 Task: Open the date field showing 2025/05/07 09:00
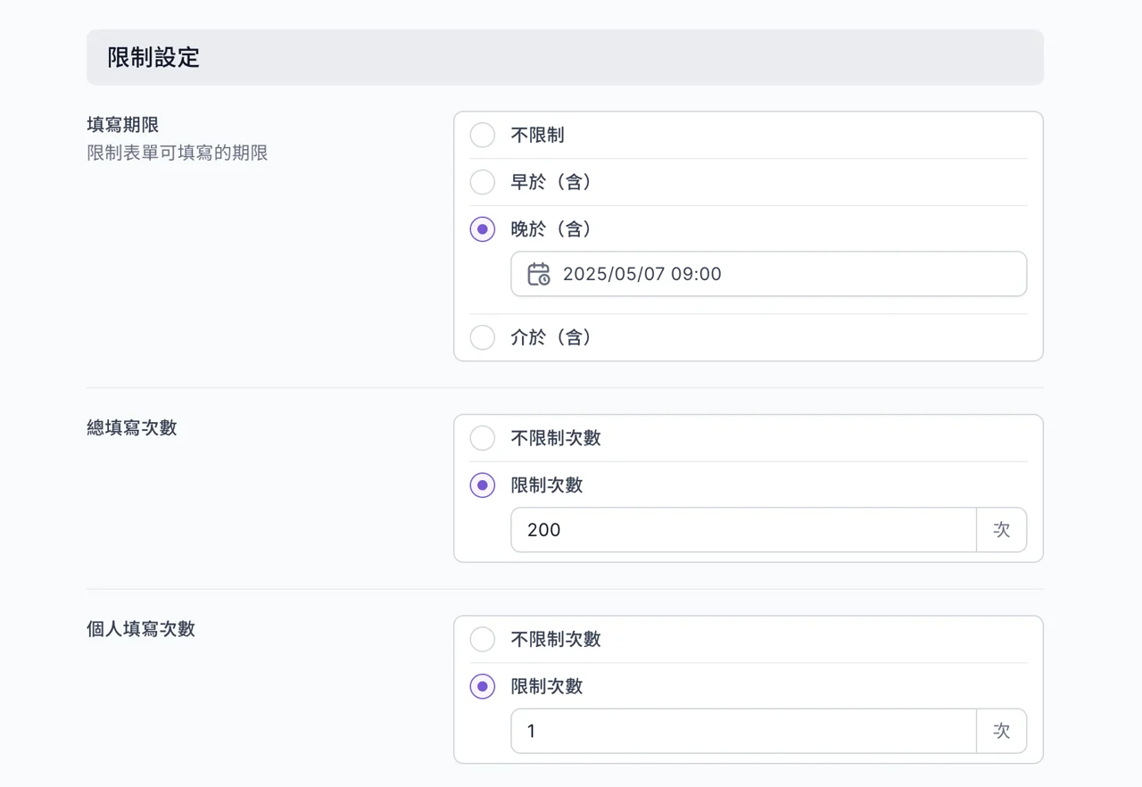[x=769, y=274]
